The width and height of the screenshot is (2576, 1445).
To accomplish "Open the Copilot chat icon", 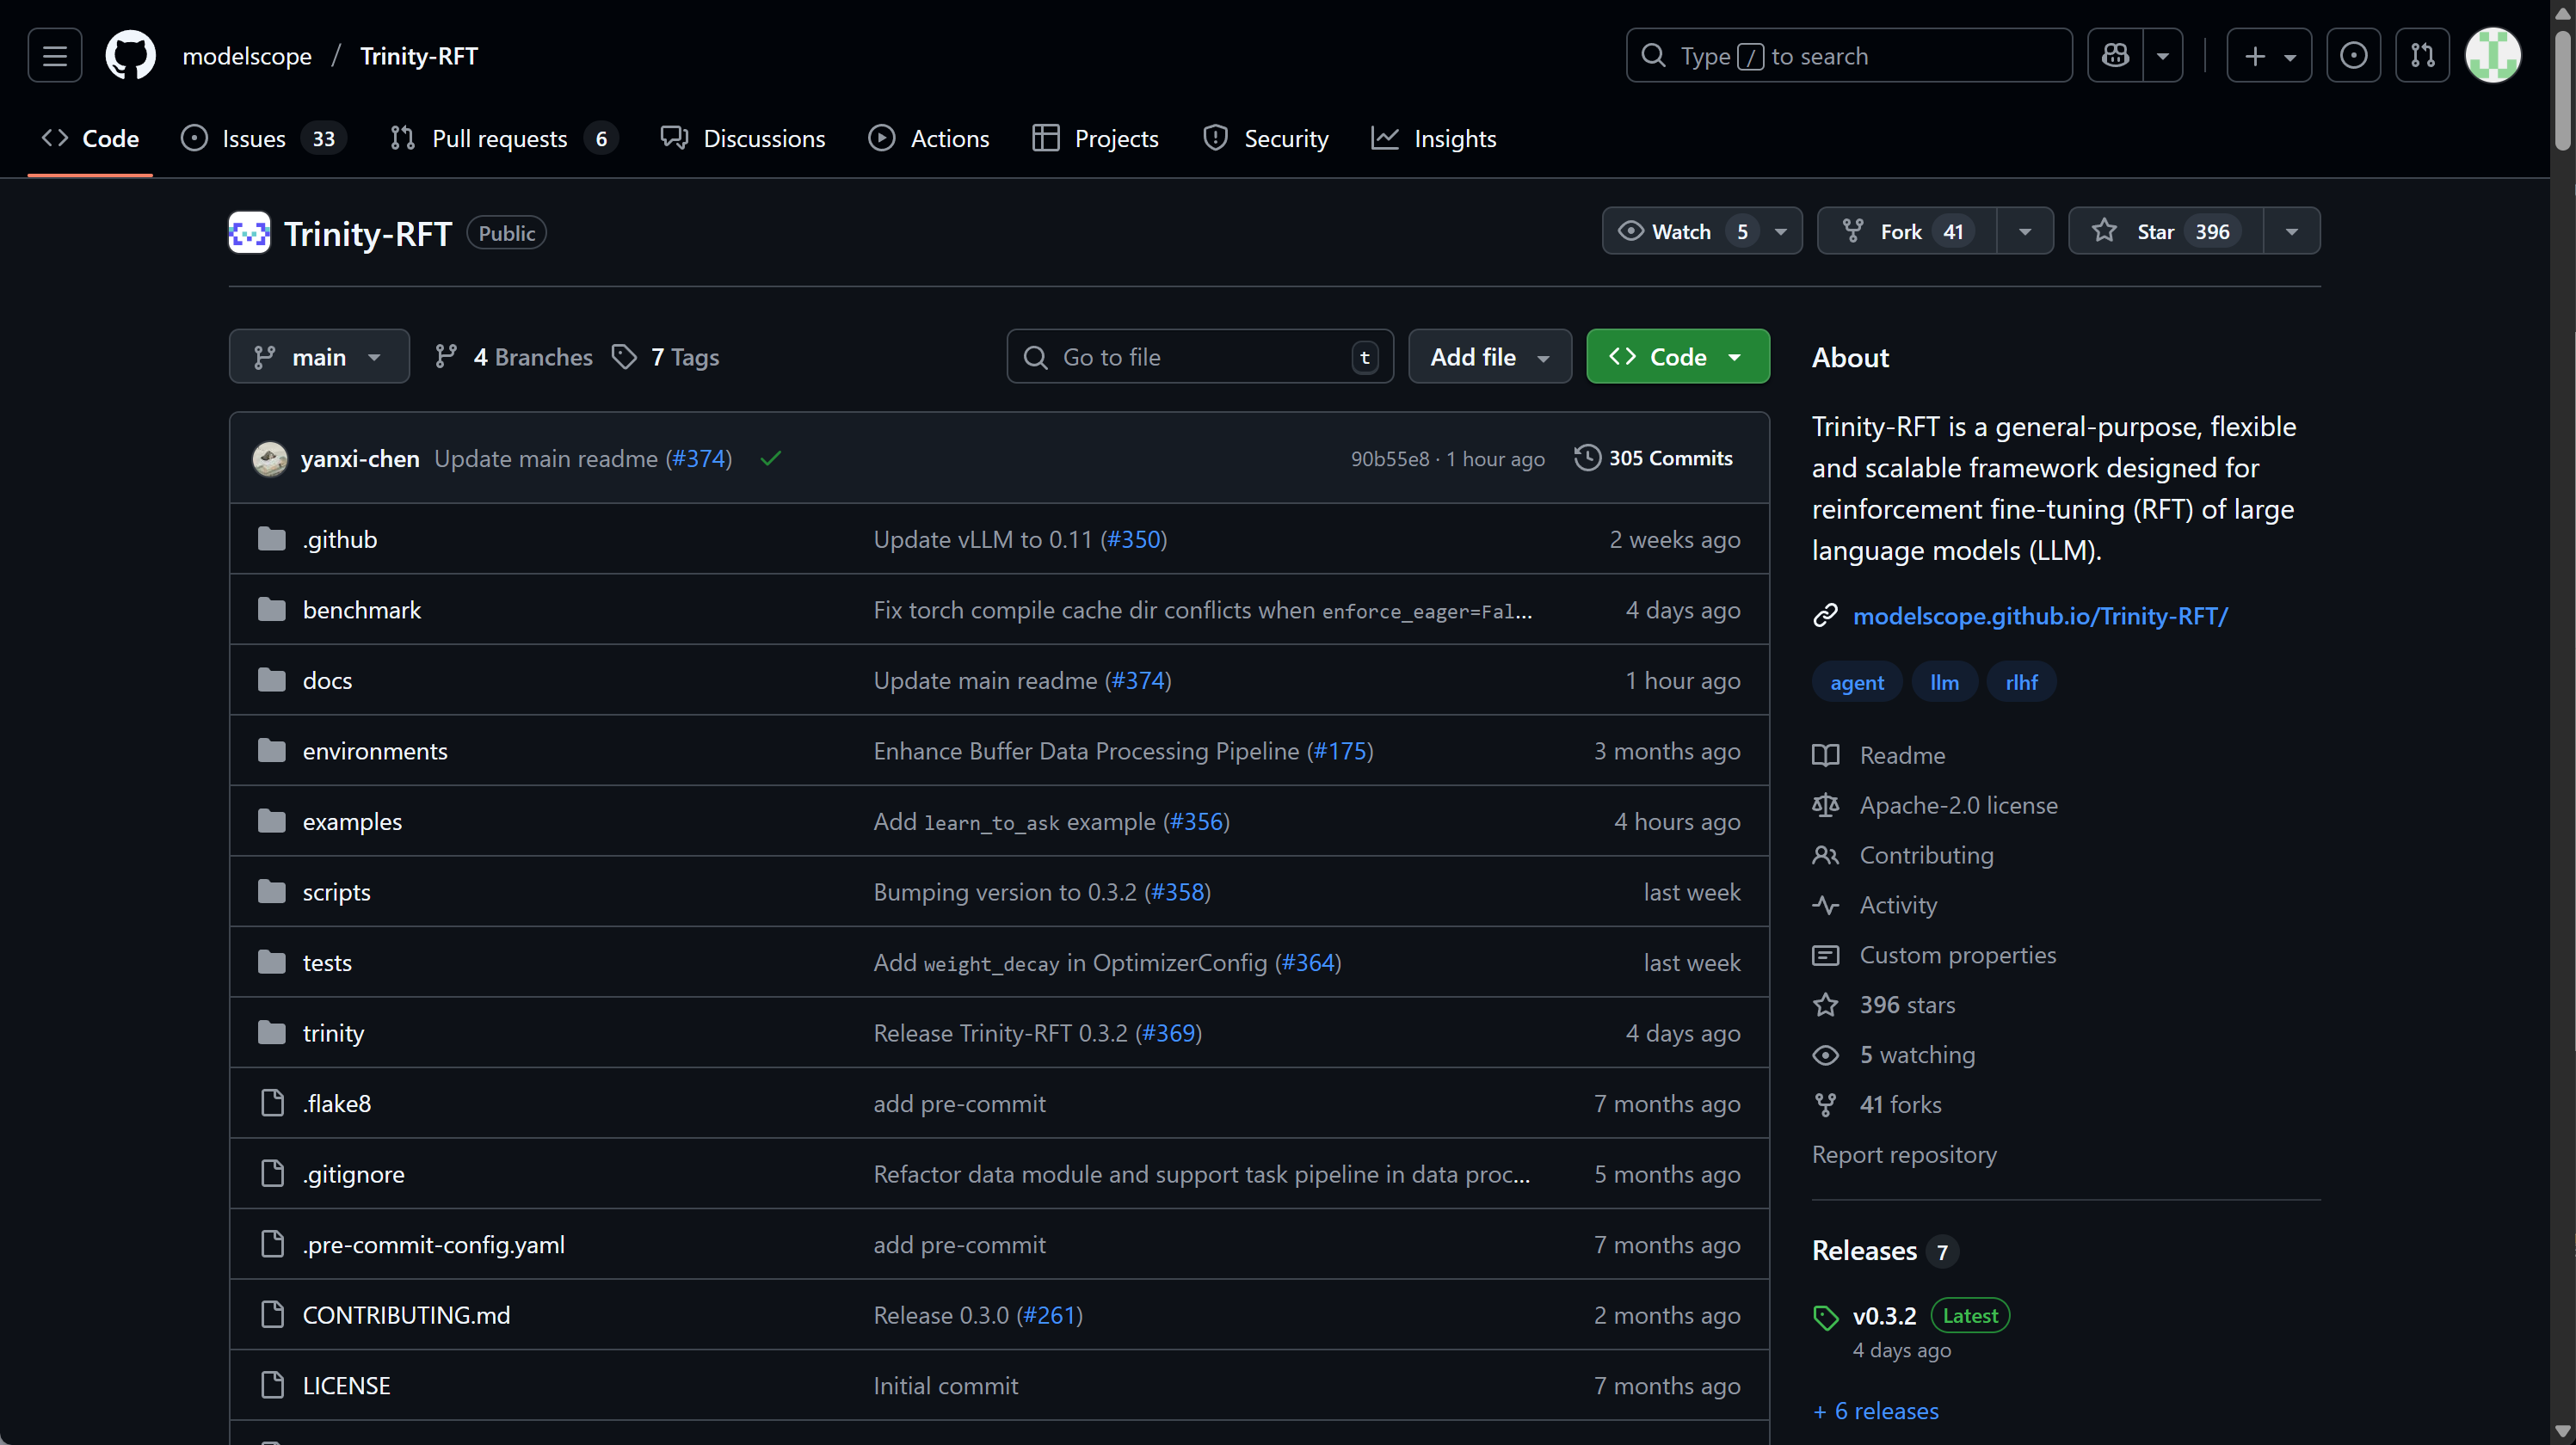I will click(2116, 56).
